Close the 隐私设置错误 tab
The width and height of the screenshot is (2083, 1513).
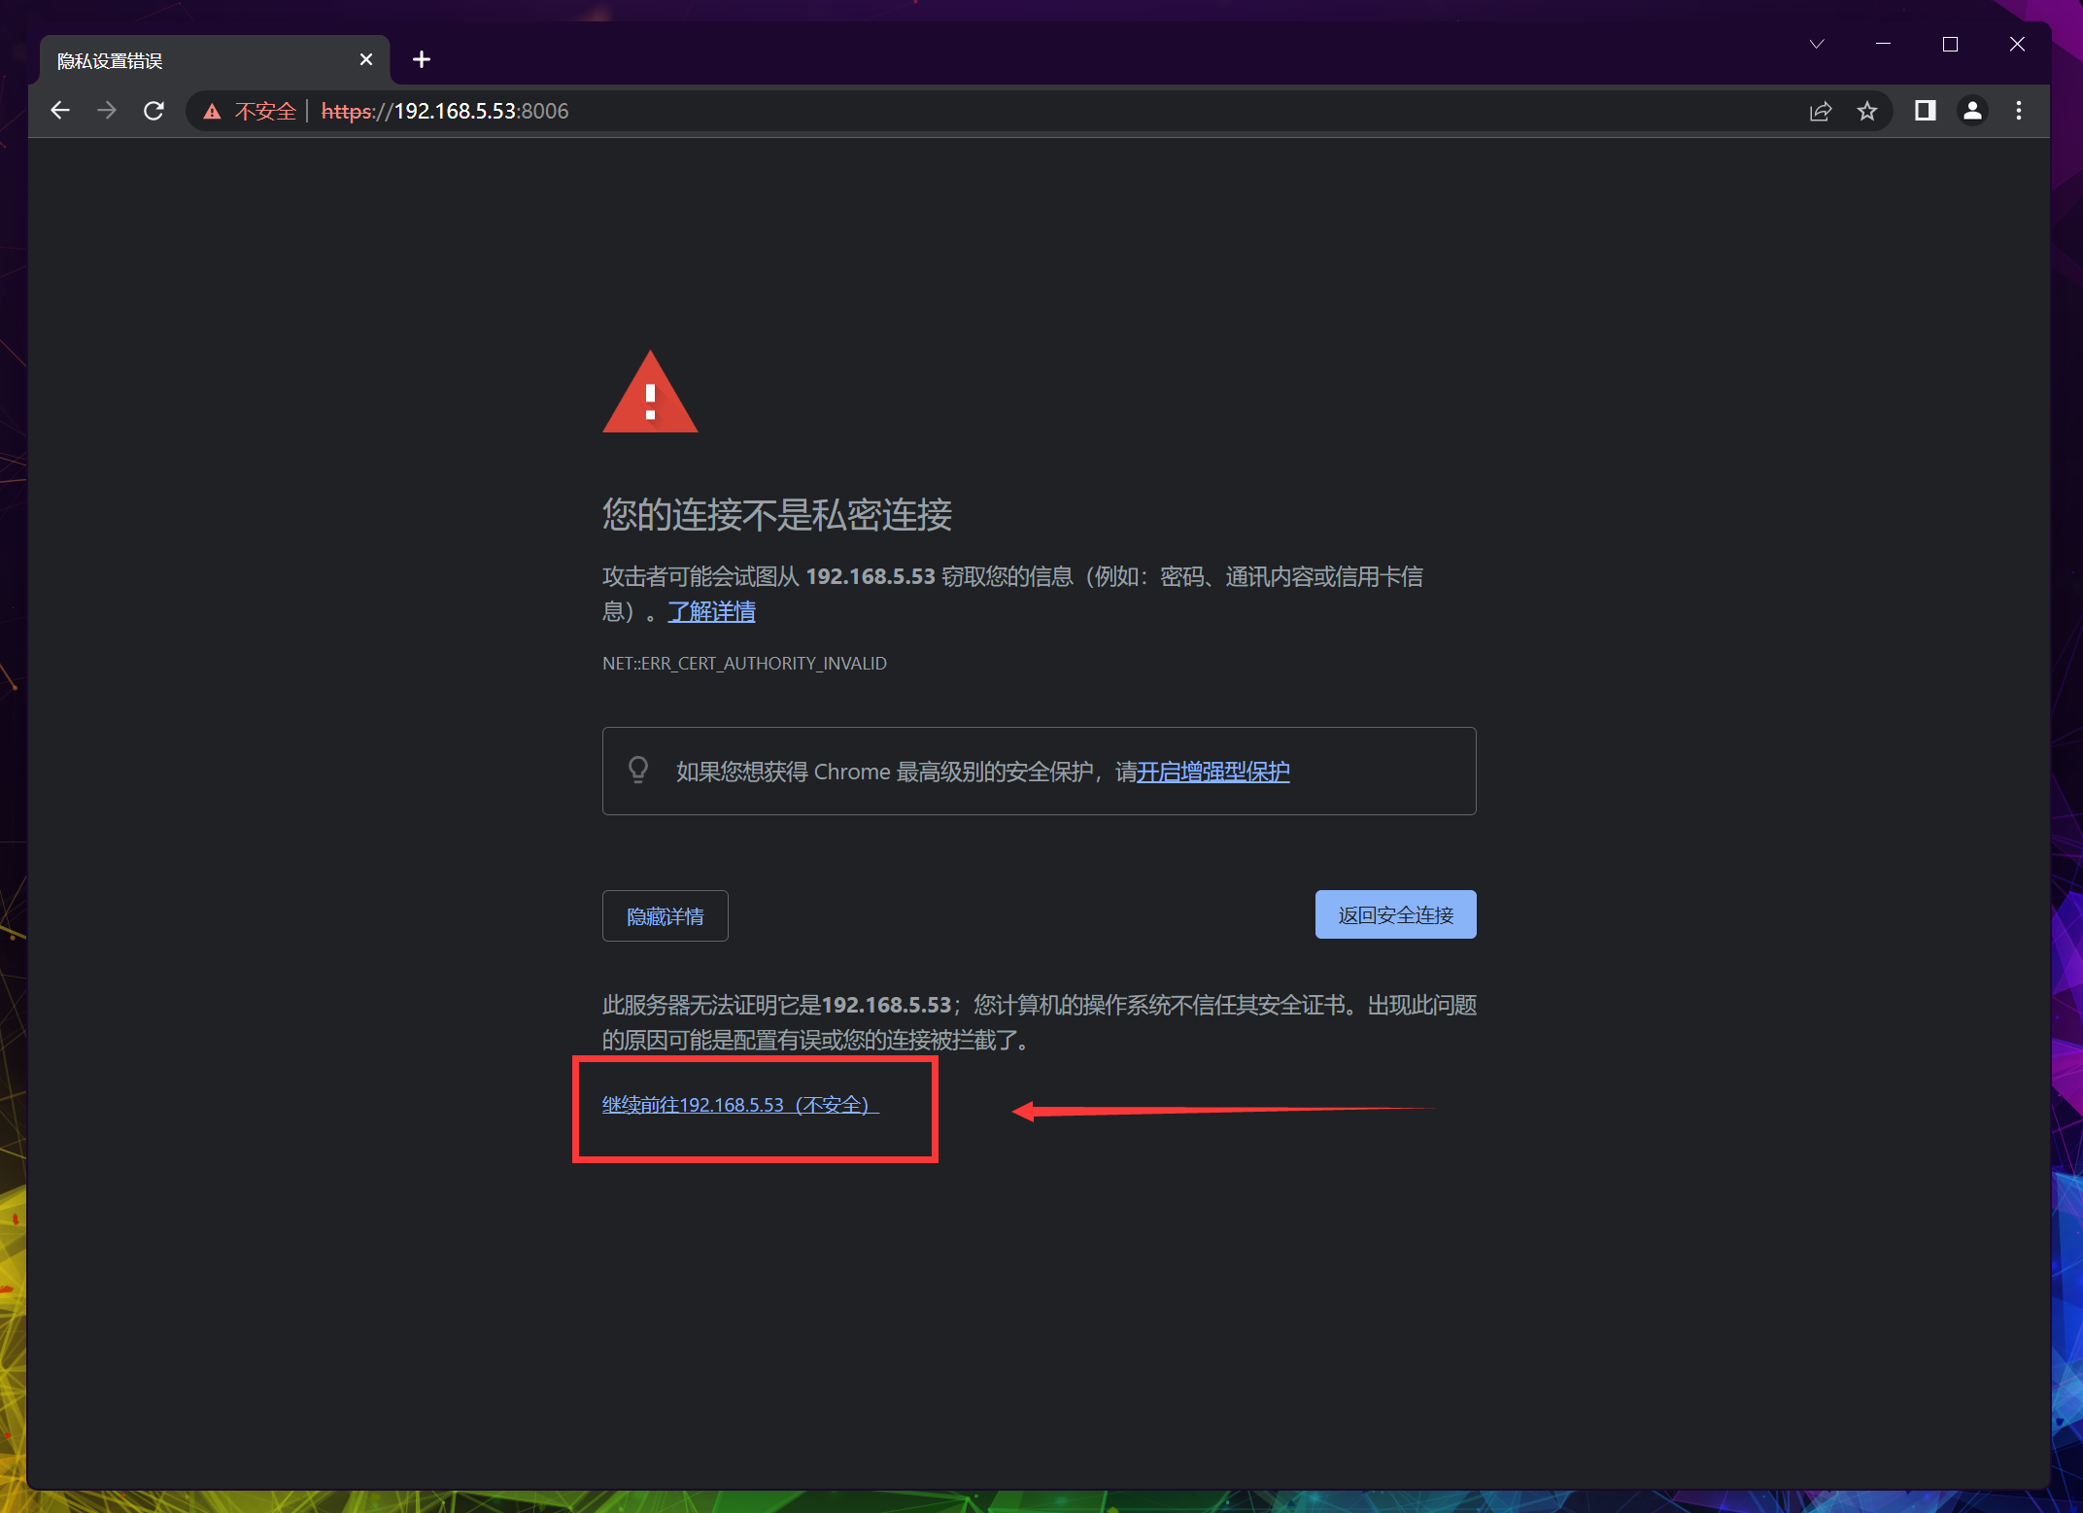[366, 59]
